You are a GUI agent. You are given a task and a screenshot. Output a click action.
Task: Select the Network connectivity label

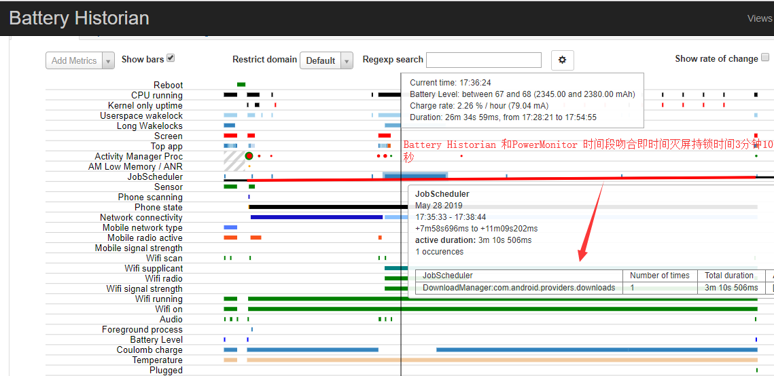click(x=141, y=217)
